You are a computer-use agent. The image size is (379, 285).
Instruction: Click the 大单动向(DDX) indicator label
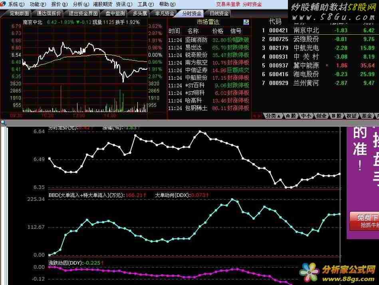coord(173,195)
